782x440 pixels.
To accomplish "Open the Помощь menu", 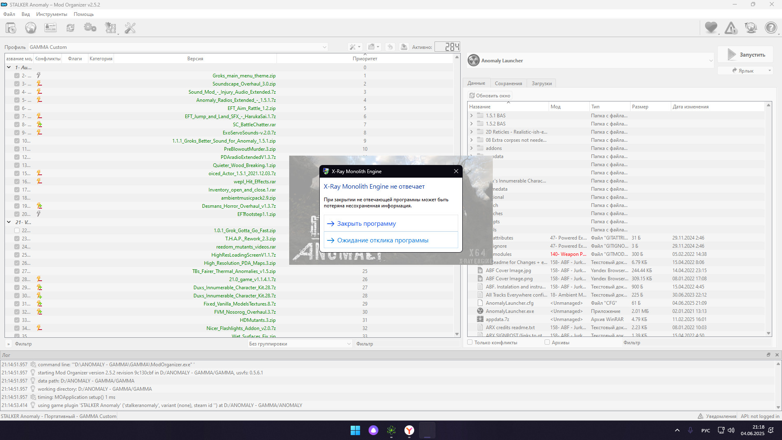I will pyautogui.click(x=83, y=14).
